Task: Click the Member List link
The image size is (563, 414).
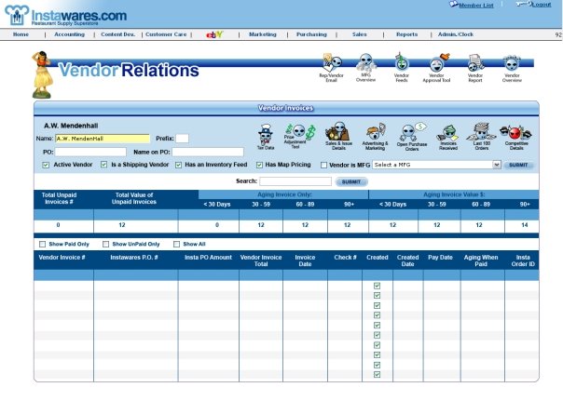Action: [475, 5]
